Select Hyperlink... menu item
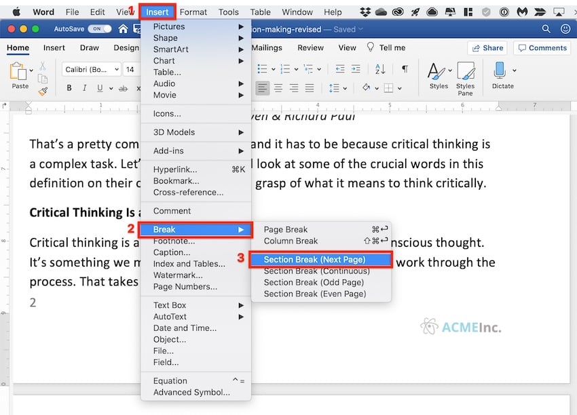Image resolution: width=577 pixels, height=415 pixels. [196, 170]
